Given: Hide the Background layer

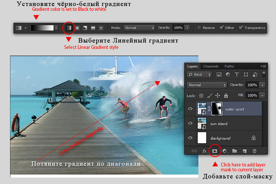Looking at the screenshot, I should coord(190,138).
